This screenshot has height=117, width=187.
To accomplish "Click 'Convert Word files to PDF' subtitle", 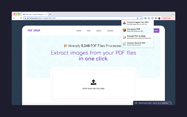I will coord(134,45).
